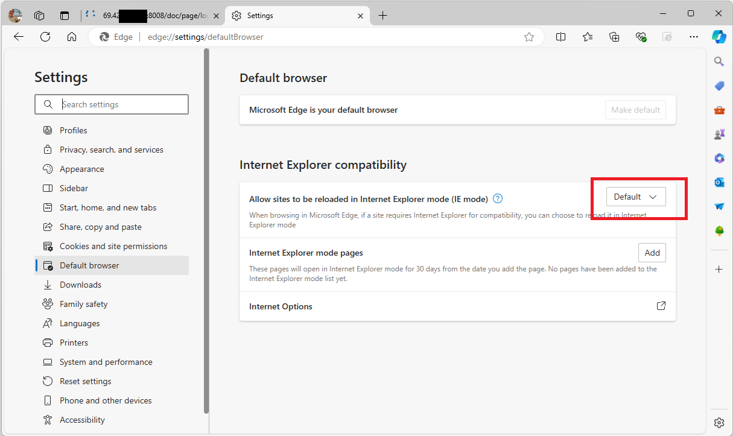This screenshot has height=436, width=733.
Task: Open Phone and other devices settings
Action: tap(112, 400)
